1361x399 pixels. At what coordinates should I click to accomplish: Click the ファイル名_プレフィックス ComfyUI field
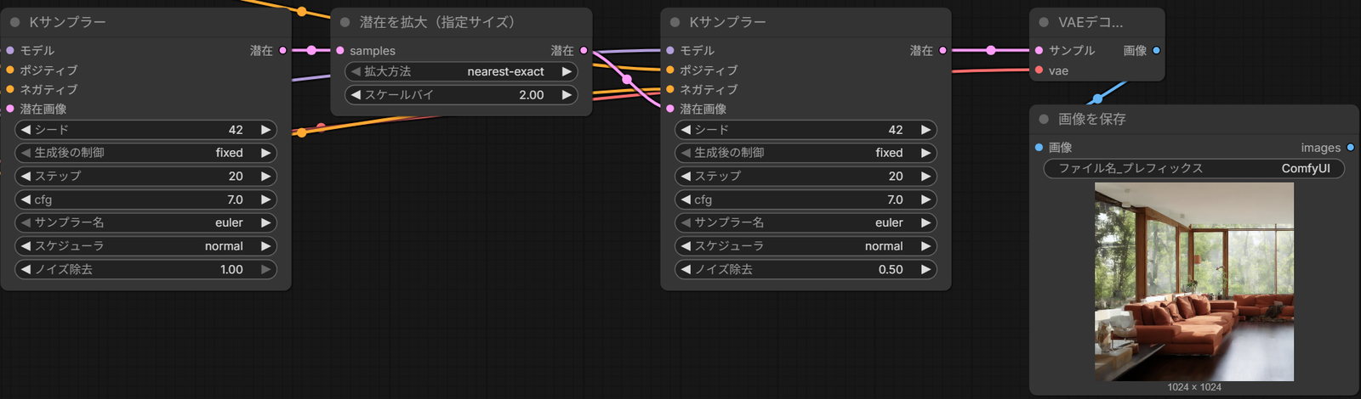point(1194,168)
